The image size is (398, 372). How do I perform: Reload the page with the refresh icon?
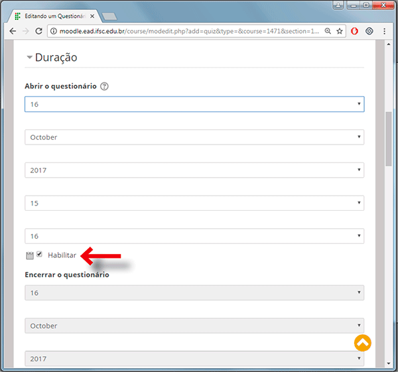click(40, 31)
